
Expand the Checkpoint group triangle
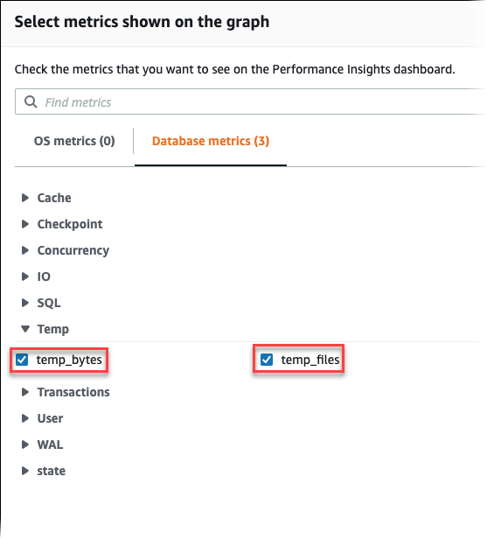(x=25, y=224)
